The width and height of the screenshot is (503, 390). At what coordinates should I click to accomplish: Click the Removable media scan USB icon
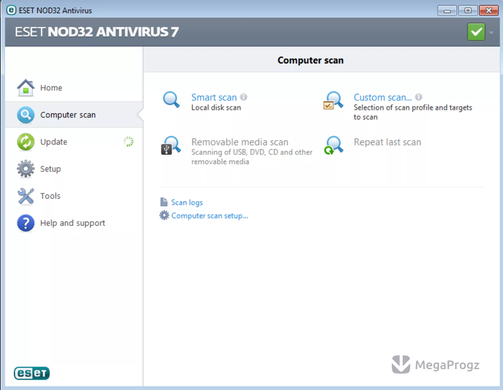pyautogui.click(x=171, y=145)
